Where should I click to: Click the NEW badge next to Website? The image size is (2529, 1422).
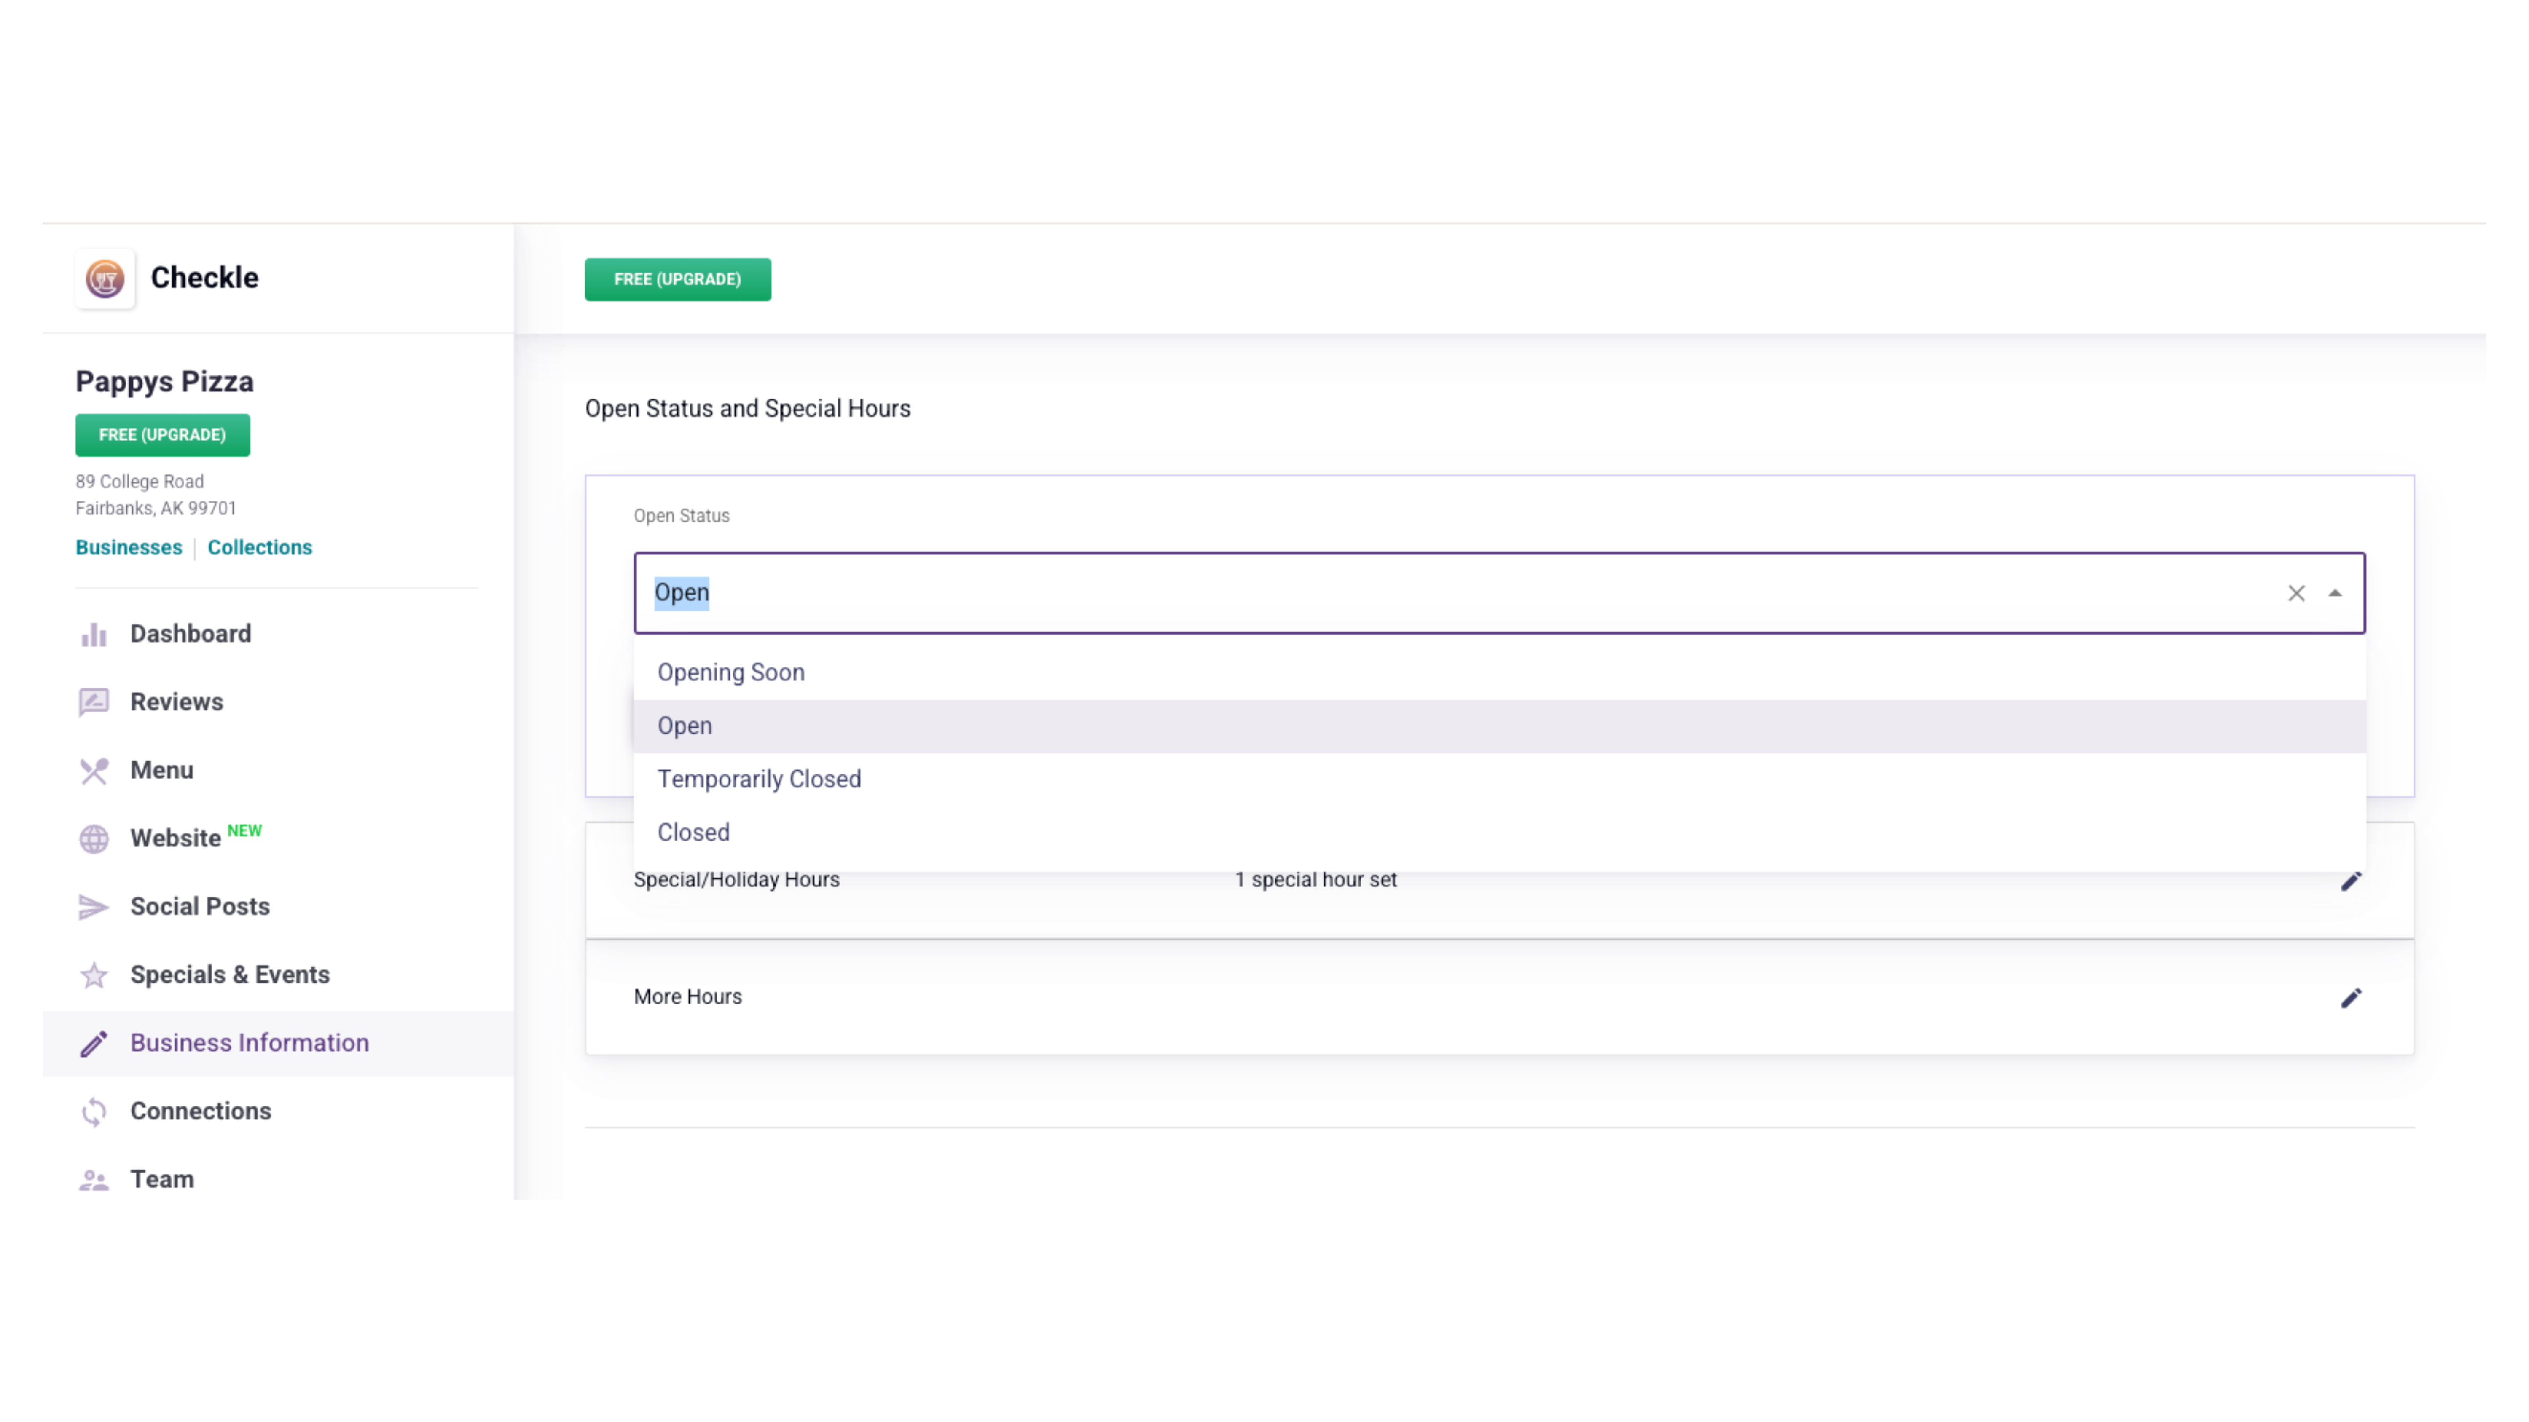tap(244, 831)
